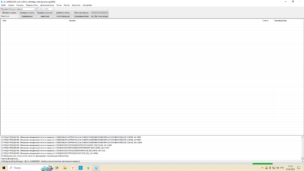Click the taskbar Поиск search box
Image resolution: width=304 pixels, height=171 pixels.
30,168
